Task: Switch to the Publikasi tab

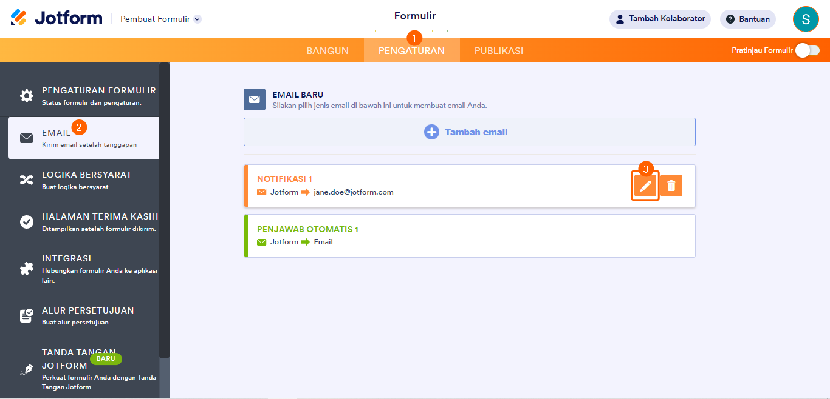Action: (499, 50)
